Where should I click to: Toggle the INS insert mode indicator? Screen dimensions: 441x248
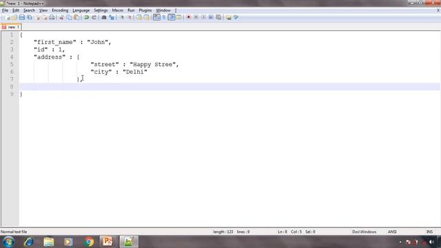429,232
